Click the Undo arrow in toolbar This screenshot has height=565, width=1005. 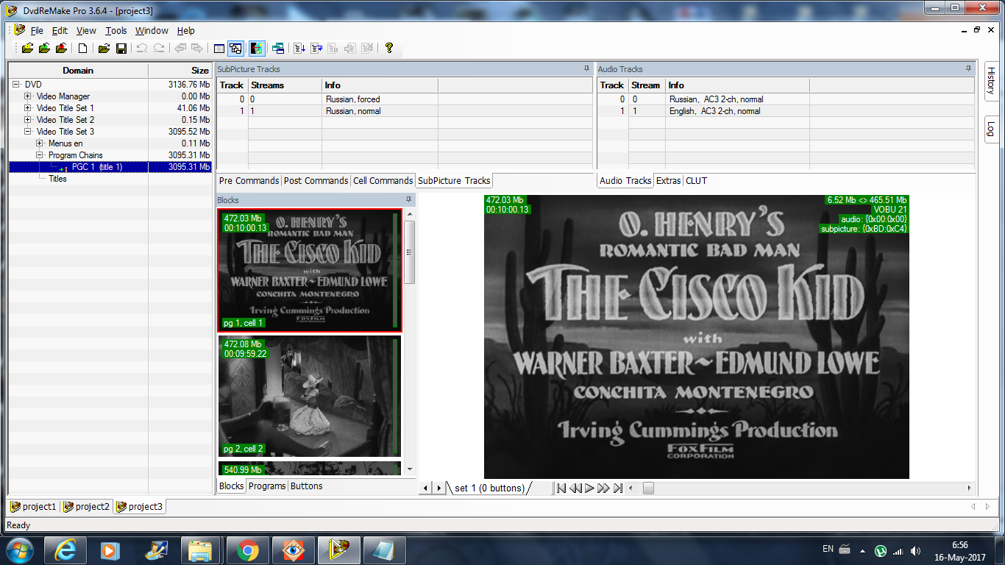coord(142,49)
